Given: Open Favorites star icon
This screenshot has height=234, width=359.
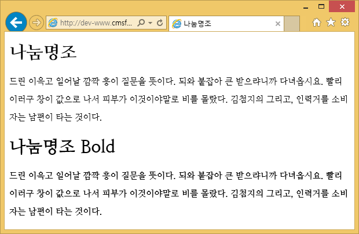Looking at the screenshot, I should tap(331, 22).
